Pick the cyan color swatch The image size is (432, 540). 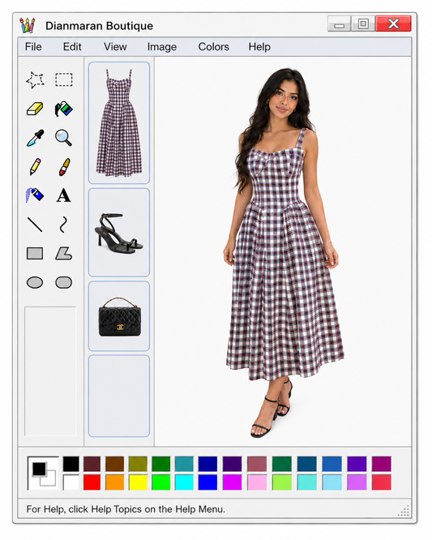pos(184,482)
